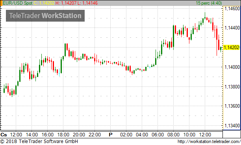Click the 2018 TeleTrader Software GmbH copyright text
This screenshot has width=241, height=145.
(x=39, y=141)
